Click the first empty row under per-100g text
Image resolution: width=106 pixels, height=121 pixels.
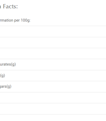click(53, 32)
